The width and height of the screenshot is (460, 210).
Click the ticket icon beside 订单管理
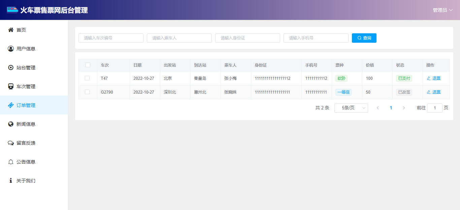point(11,105)
